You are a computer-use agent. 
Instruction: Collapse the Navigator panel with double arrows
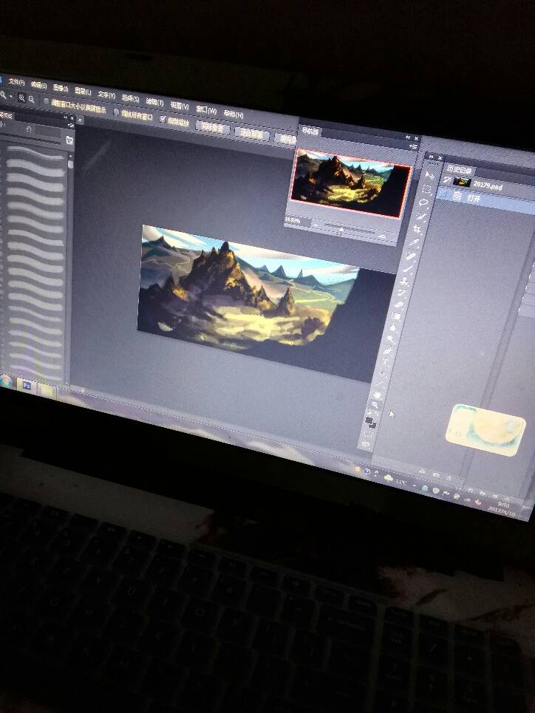(x=408, y=137)
